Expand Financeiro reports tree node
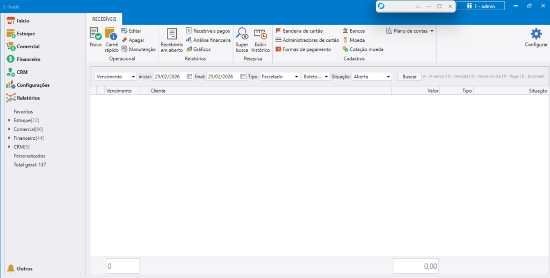This screenshot has height=278, width=550. click(10, 138)
